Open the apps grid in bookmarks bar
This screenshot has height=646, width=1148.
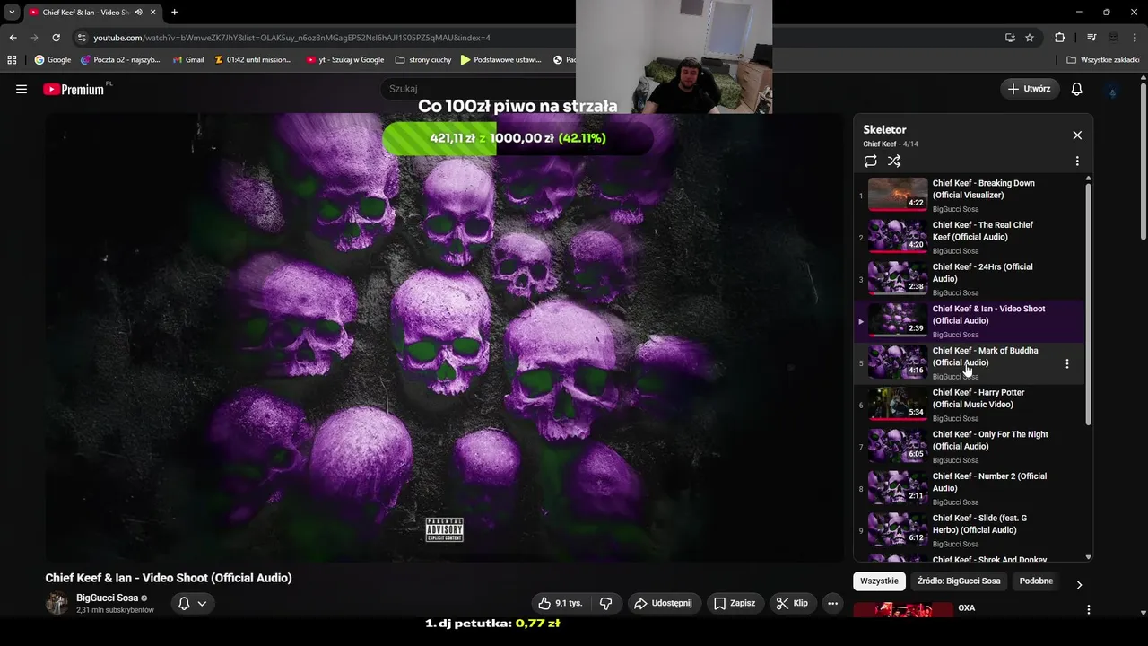[12, 60]
